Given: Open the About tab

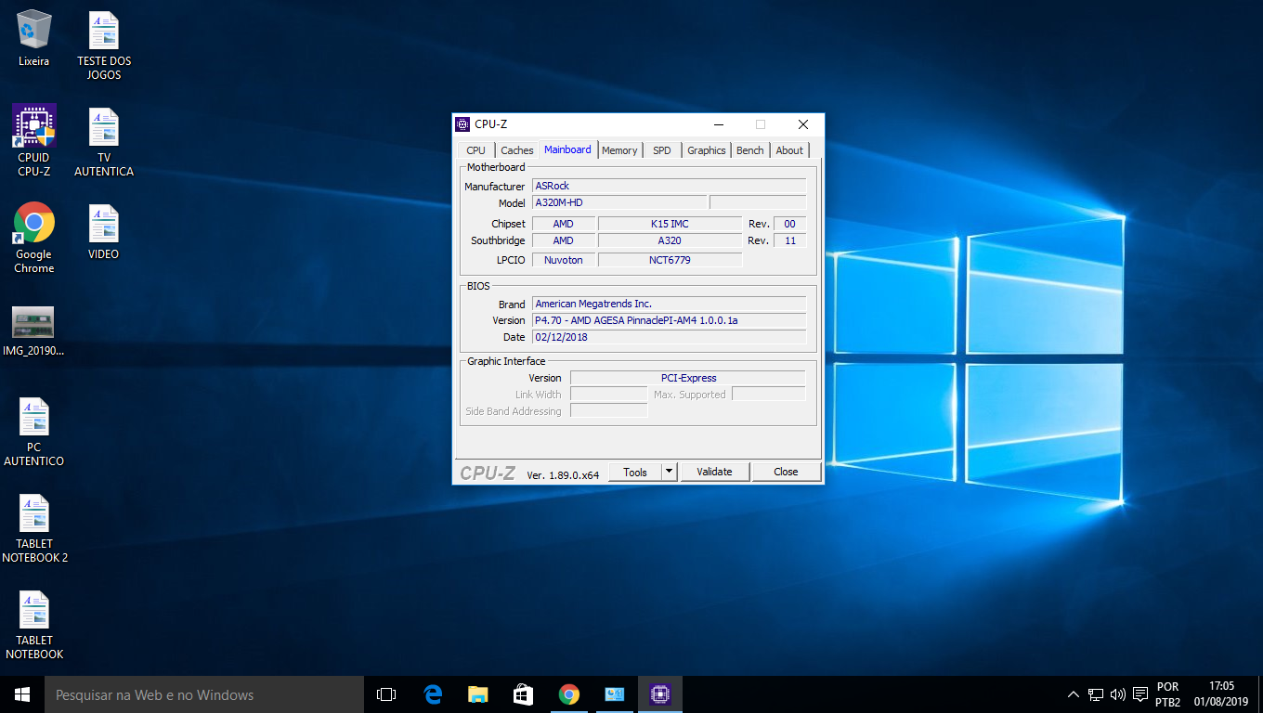Looking at the screenshot, I should point(789,150).
